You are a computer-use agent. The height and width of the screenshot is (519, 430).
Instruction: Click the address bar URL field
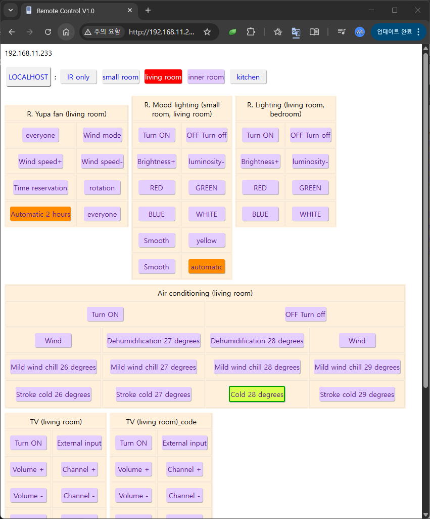(162, 32)
